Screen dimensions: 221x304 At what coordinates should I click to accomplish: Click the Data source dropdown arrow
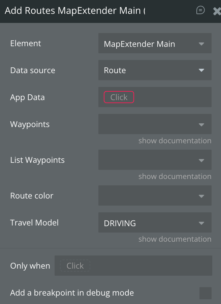(201, 70)
